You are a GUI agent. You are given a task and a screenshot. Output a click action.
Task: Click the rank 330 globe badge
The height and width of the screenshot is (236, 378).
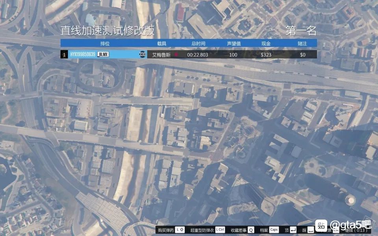pyautogui.click(x=142, y=54)
